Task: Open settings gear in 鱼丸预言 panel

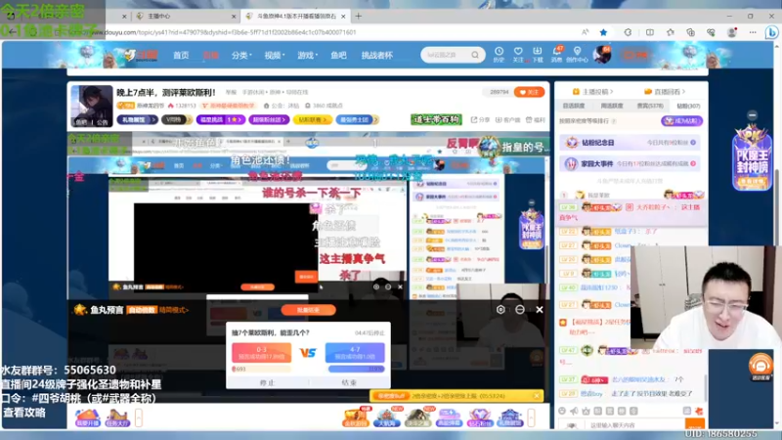Action: pyautogui.click(x=500, y=310)
